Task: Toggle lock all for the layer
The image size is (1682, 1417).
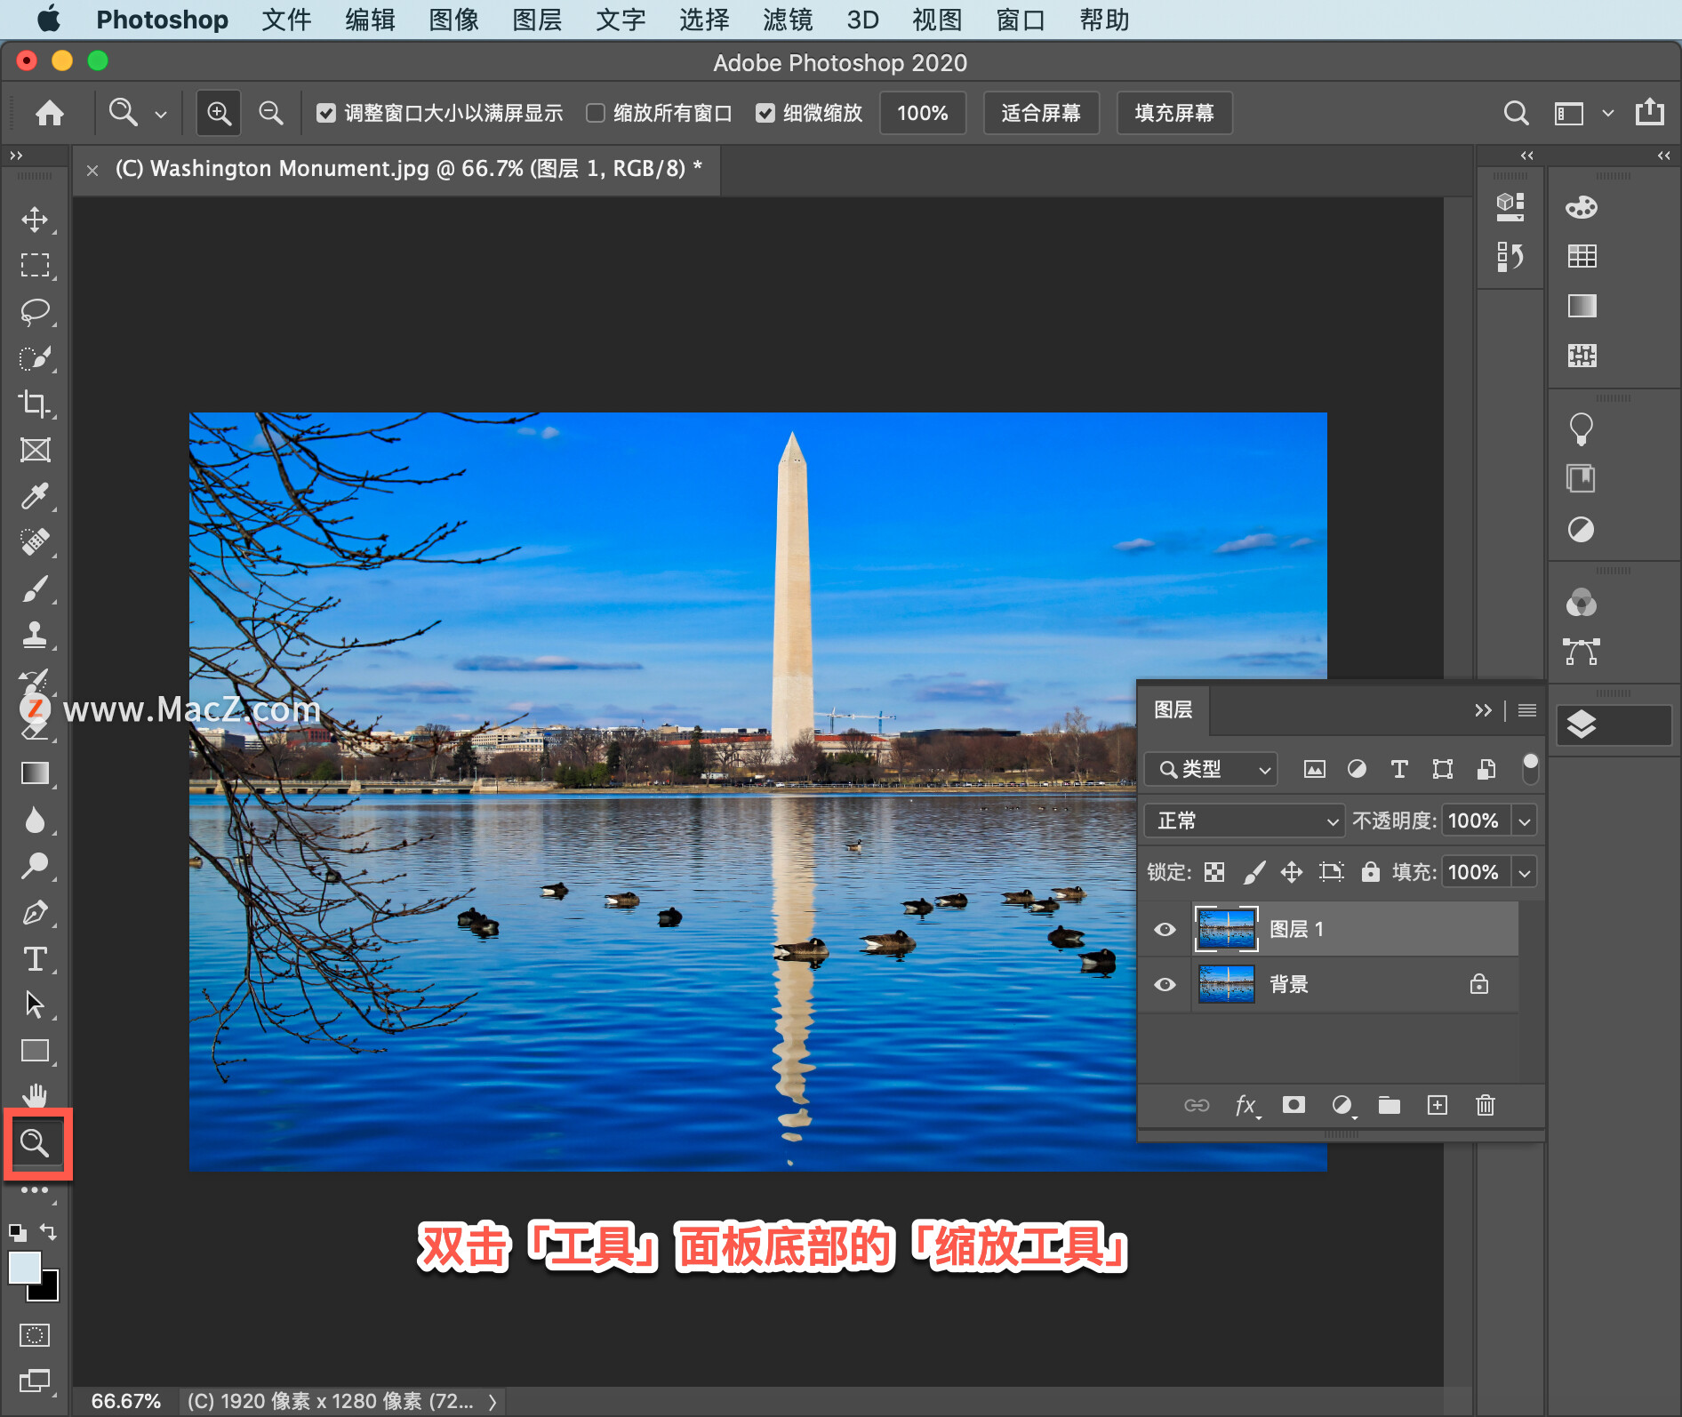Action: (1371, 872)
